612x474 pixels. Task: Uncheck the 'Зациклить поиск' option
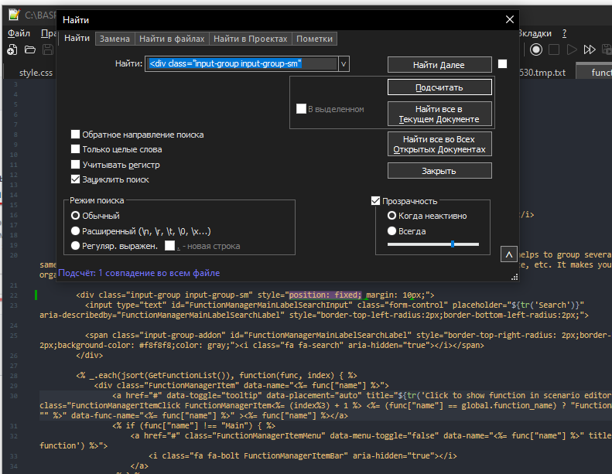(76, 179)
